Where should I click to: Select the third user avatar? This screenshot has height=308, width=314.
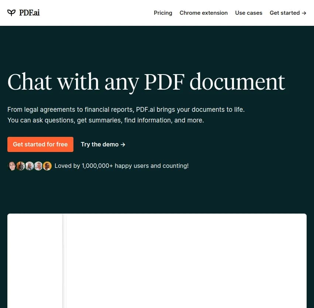[x=30, y=166]
